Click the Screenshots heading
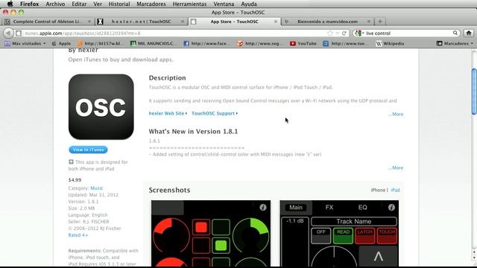Viewport: 477px width, 268px height. tap(169, 190)
